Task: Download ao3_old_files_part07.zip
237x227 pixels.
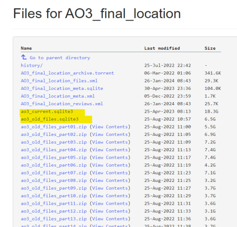Action: (54, 173)
